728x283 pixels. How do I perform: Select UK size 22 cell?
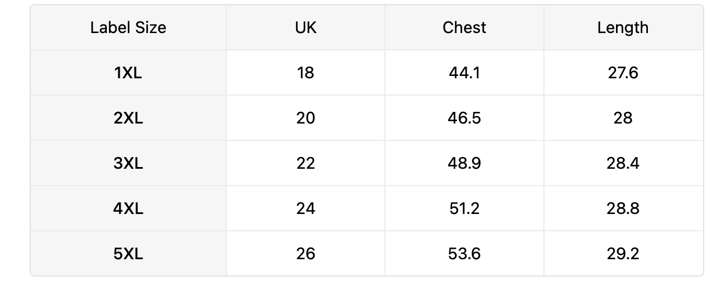305,163
